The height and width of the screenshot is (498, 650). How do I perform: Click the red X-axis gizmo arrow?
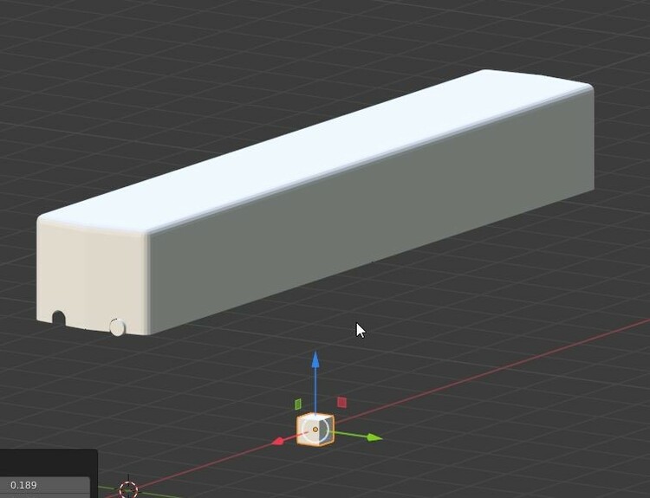point(279,441)
